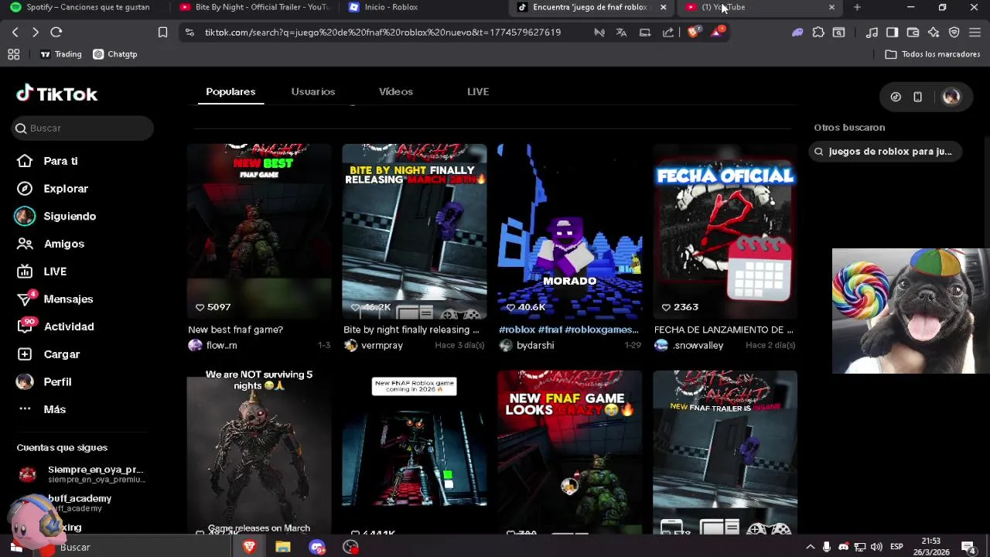The image size is (990, 557).
Task: Visit flow.m user profile
Action: 213,345
